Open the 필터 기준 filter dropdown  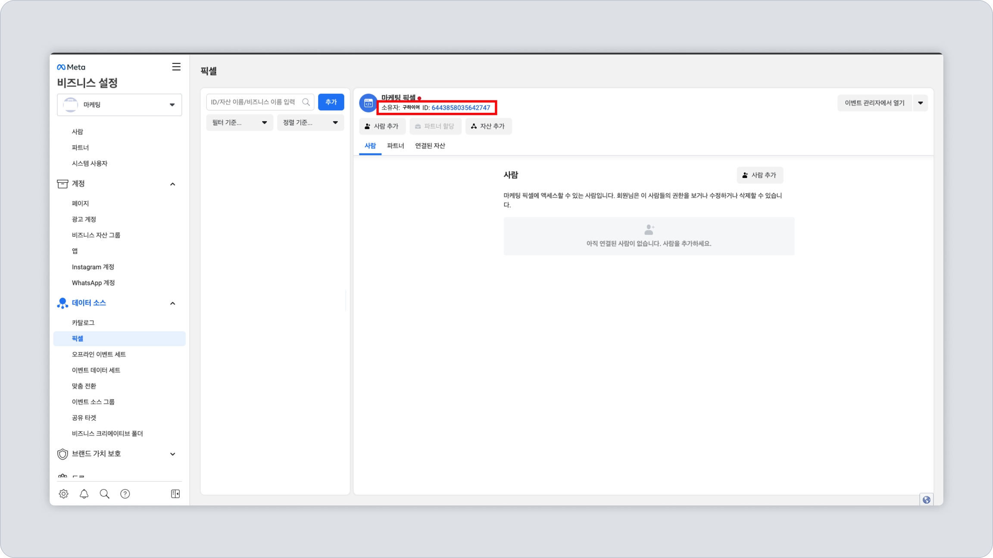coord(239,123)
